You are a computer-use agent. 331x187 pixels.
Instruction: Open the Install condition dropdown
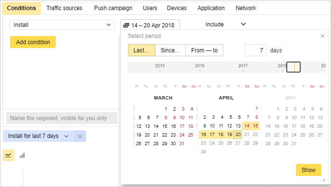coord(62,25)
